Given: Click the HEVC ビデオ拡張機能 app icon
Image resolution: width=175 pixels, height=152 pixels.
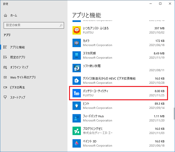Looking at the screenshot, I should (77, 81).
